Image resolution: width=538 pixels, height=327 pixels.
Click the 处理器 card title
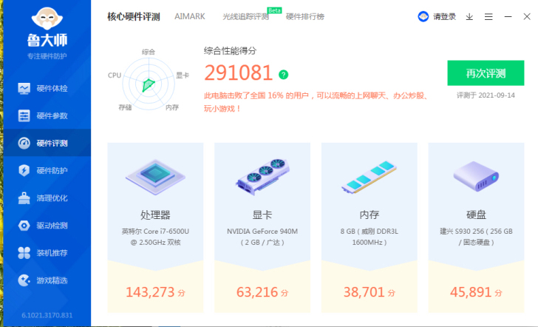pos(155,215)
